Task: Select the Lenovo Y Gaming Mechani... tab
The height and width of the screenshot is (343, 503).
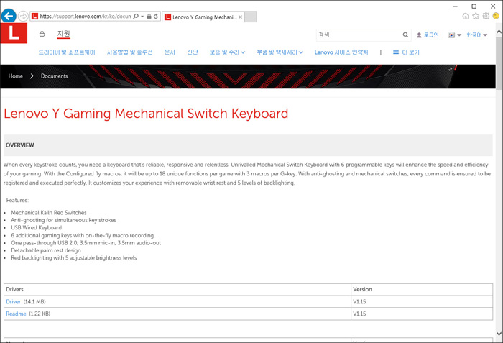Action: [x=203, y=17]
